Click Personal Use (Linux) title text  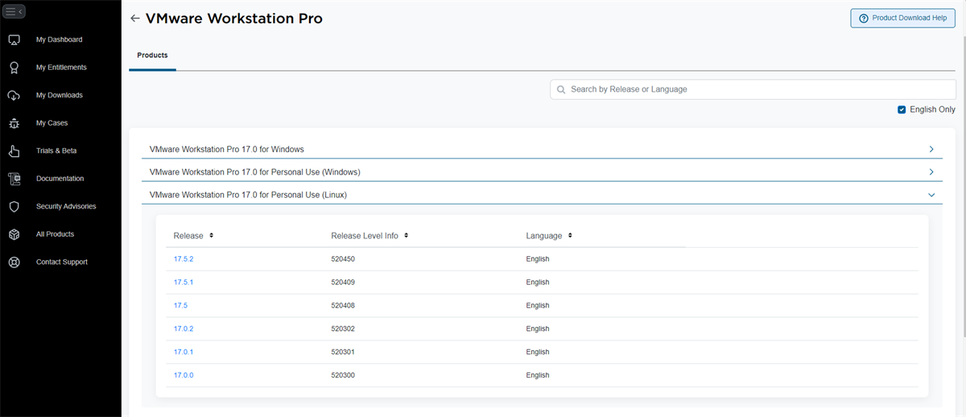[248, 195]
